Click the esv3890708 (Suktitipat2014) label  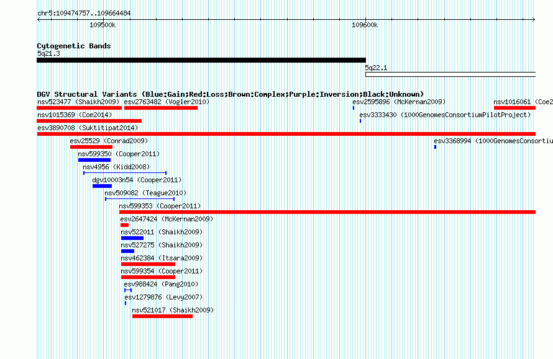click(x=88, y=128)
